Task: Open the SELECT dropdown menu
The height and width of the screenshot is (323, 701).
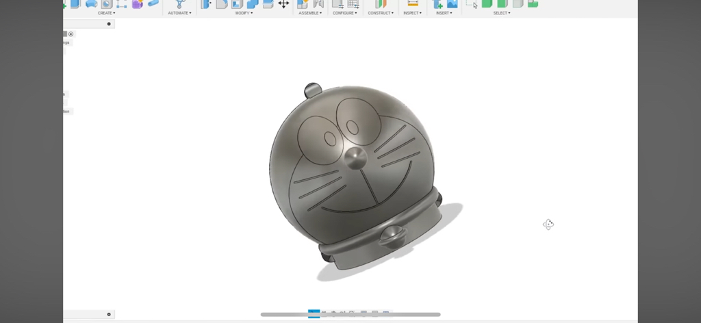Action: click(x=502, y=13)
